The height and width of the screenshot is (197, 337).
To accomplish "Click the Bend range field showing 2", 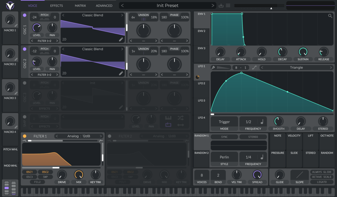I will click(218, 175).
